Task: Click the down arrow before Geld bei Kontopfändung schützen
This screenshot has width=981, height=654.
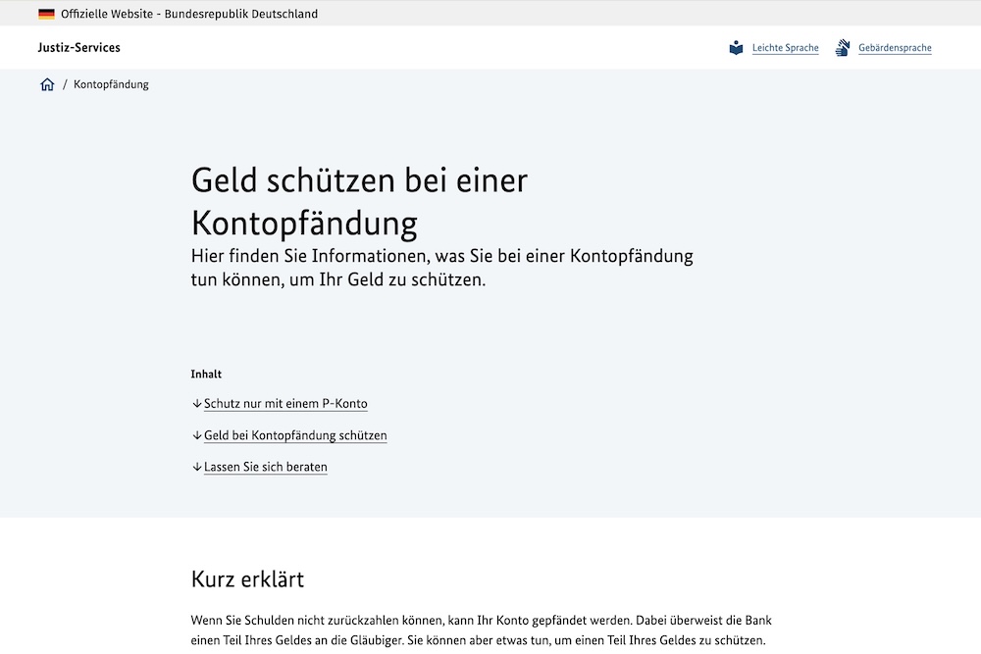Action: point(196,435)
